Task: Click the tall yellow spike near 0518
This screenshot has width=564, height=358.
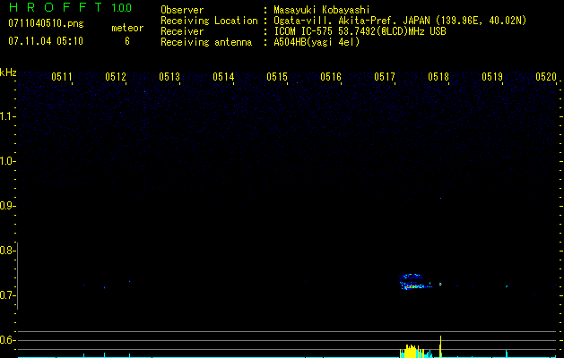Action: coord(440,346)
